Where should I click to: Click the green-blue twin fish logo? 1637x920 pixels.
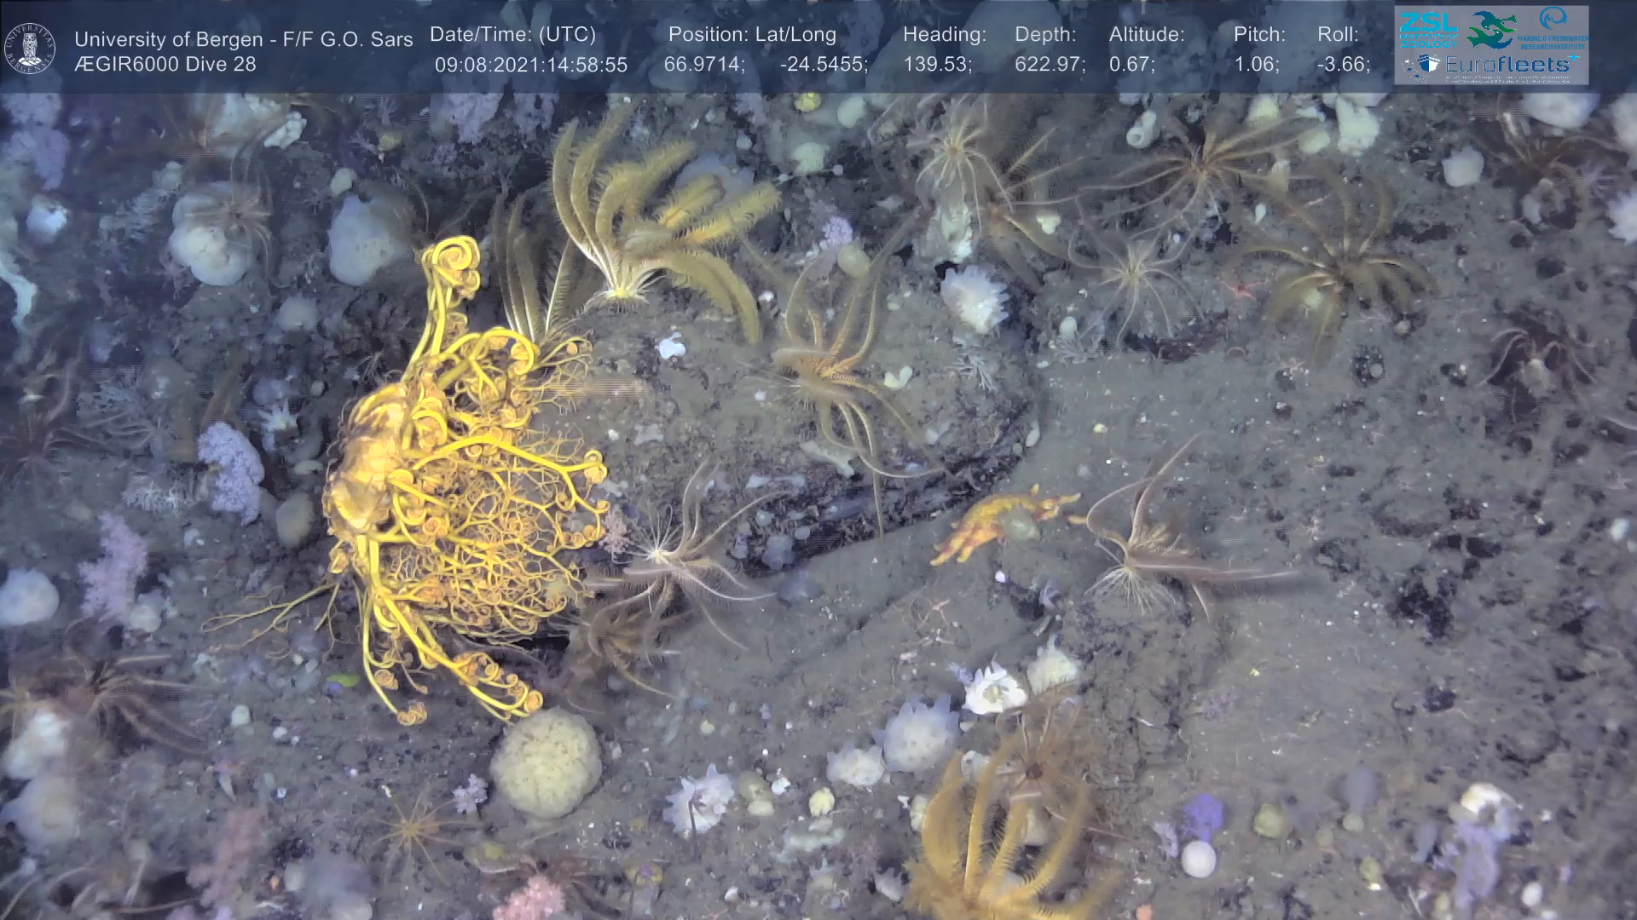[1491, 30]
